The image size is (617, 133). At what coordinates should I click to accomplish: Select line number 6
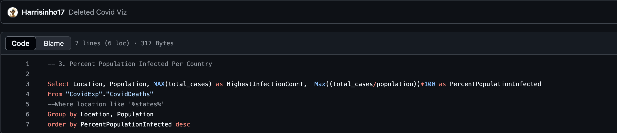tap(28, 114)
